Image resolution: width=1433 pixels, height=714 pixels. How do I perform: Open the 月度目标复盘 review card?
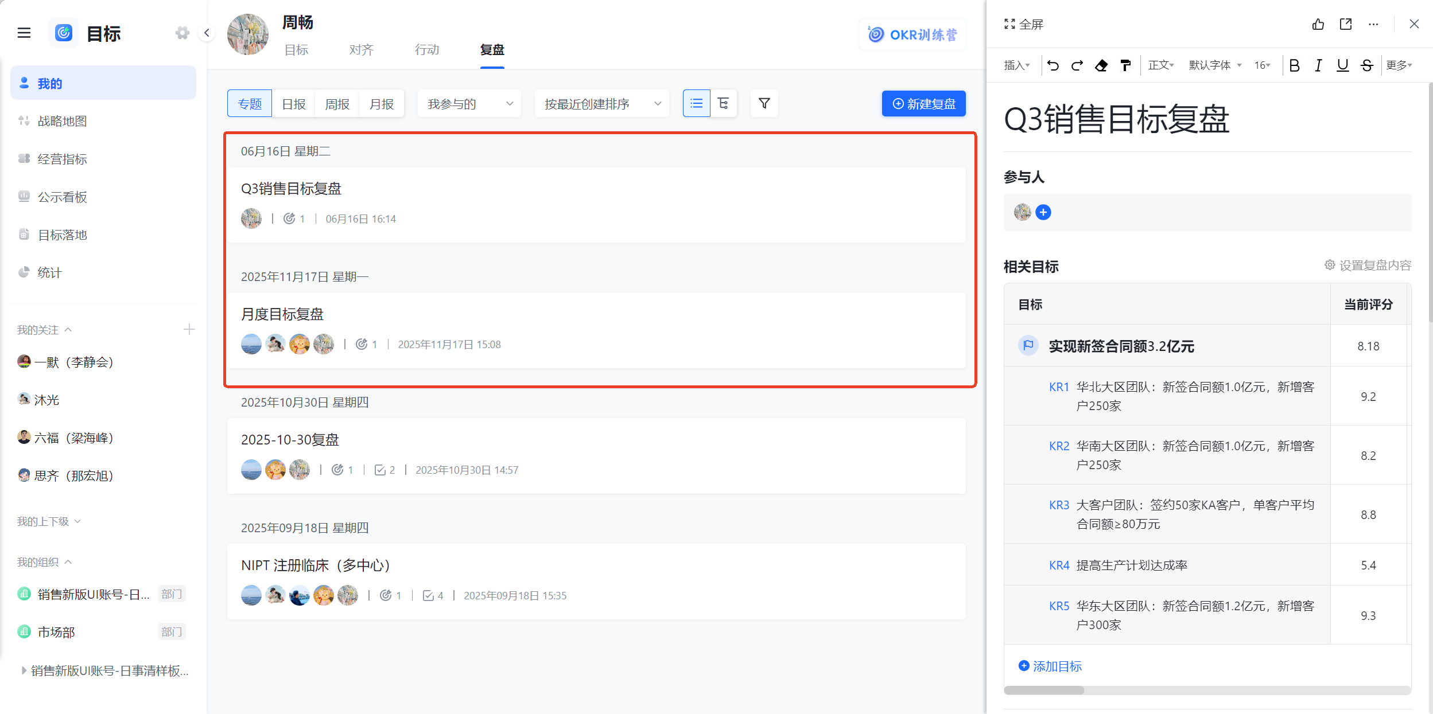[596, 330]
